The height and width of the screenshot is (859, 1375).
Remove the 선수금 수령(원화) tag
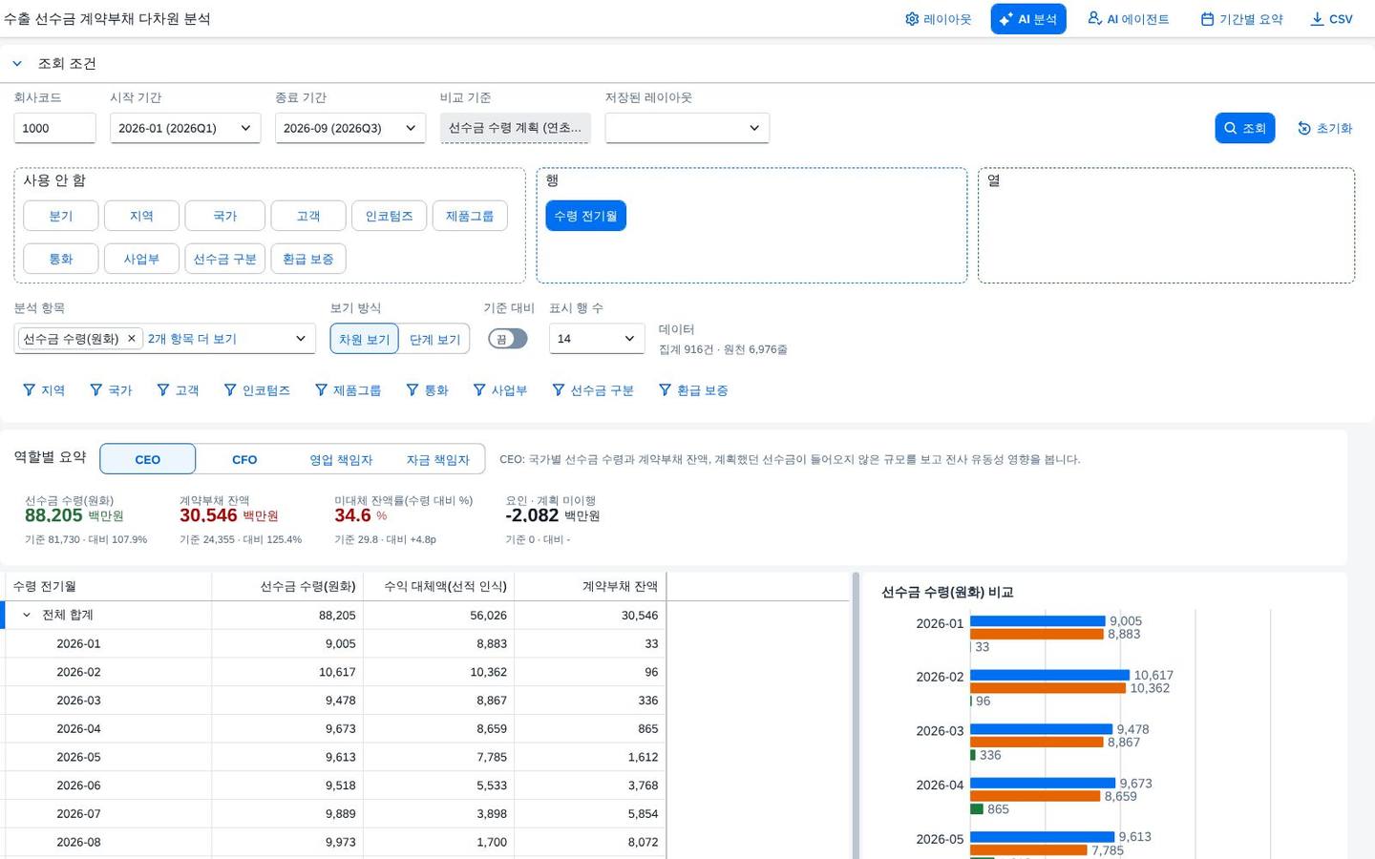(x=132, y=339)
